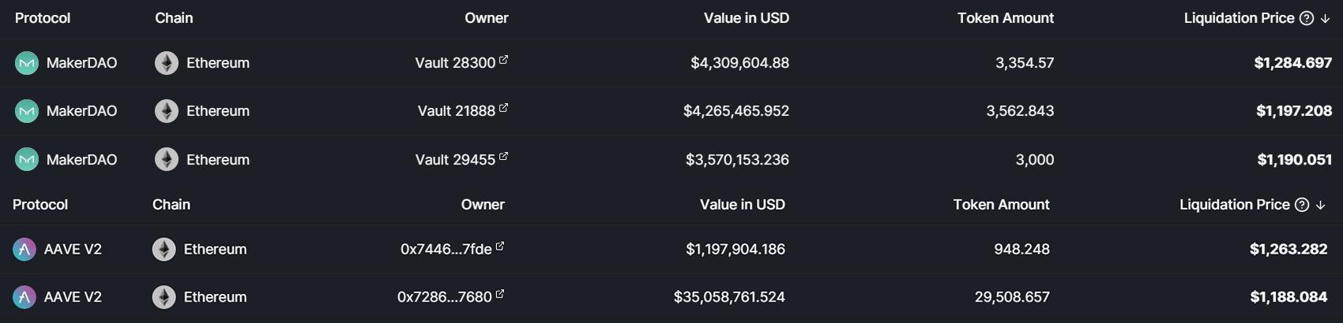Click the lower Owner column header
Screen dimensions: 1343x323
click(x=483, y=205)
